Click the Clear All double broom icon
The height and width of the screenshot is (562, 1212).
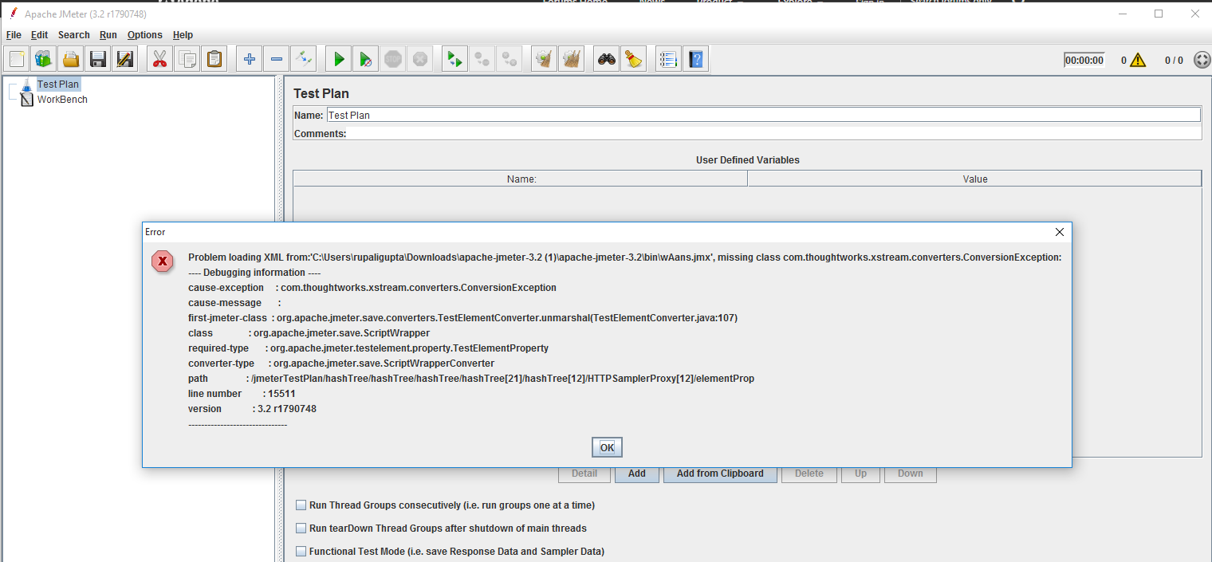click(x=571, y=59)
